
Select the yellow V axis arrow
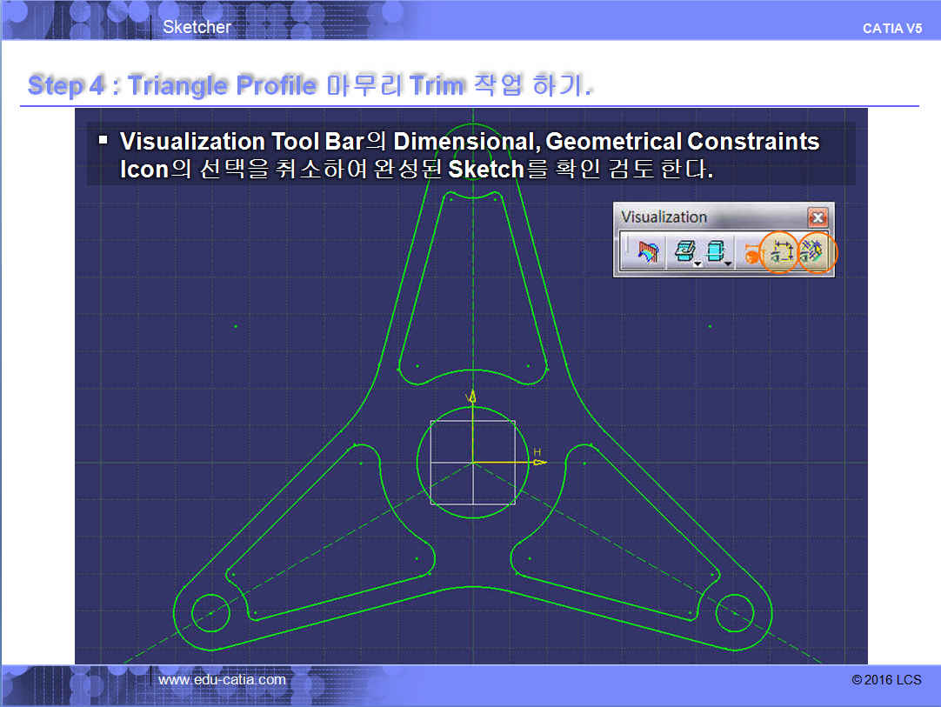coord(472,397)
